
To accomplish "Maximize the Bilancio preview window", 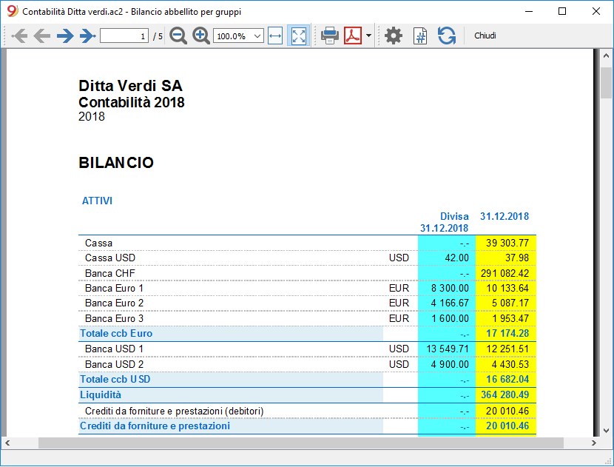I will point(562,11).
